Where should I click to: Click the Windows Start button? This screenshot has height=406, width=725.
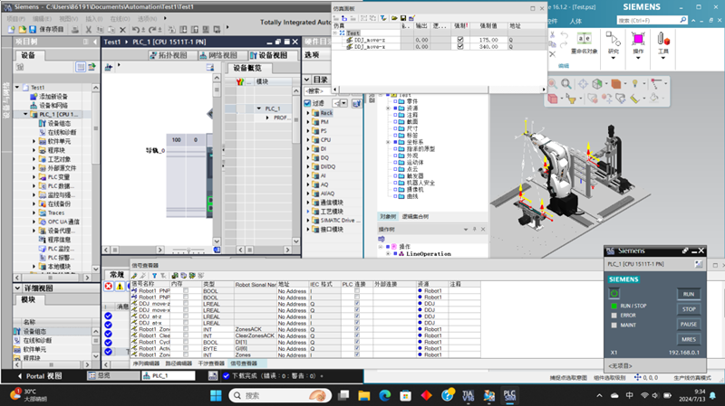click(216, 395)
